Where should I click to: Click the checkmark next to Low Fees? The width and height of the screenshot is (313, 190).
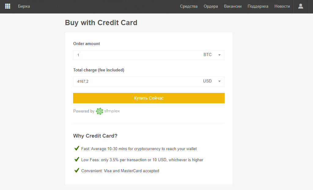77,159
